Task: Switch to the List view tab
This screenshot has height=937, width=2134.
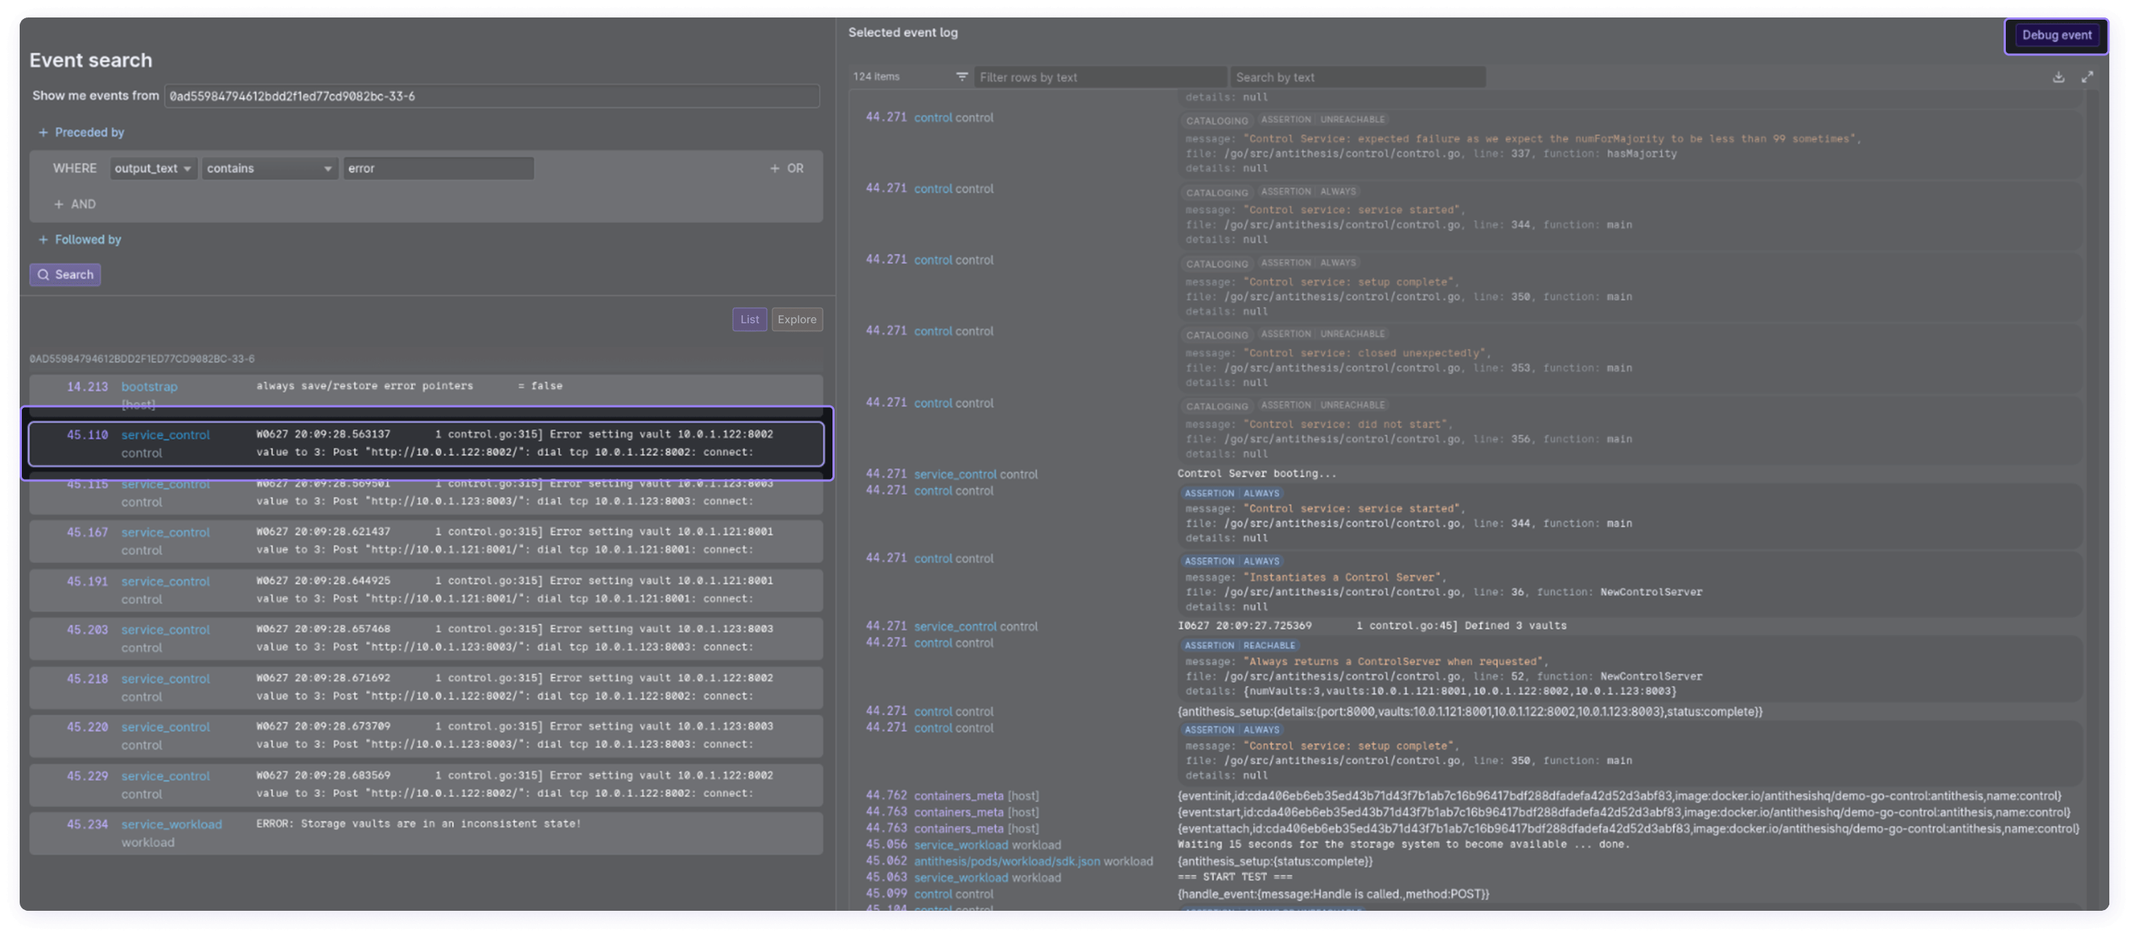Action: [749, 320]
